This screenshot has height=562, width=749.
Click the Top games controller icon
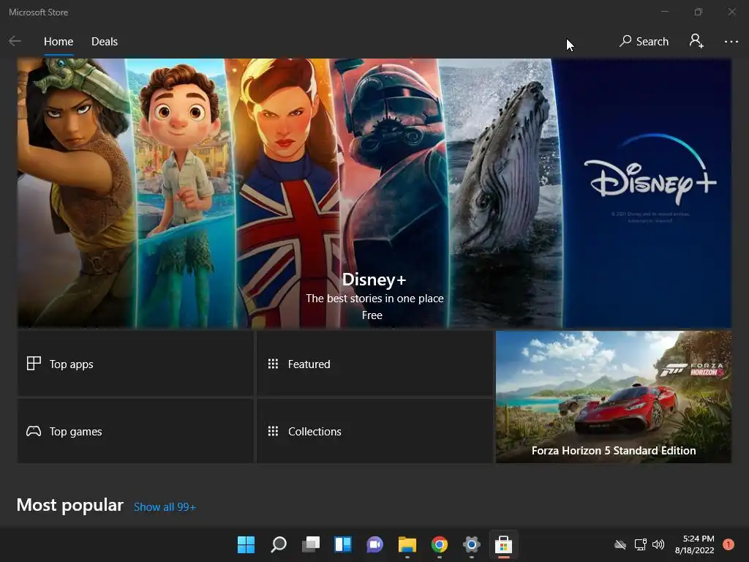(x=34, y=431)
